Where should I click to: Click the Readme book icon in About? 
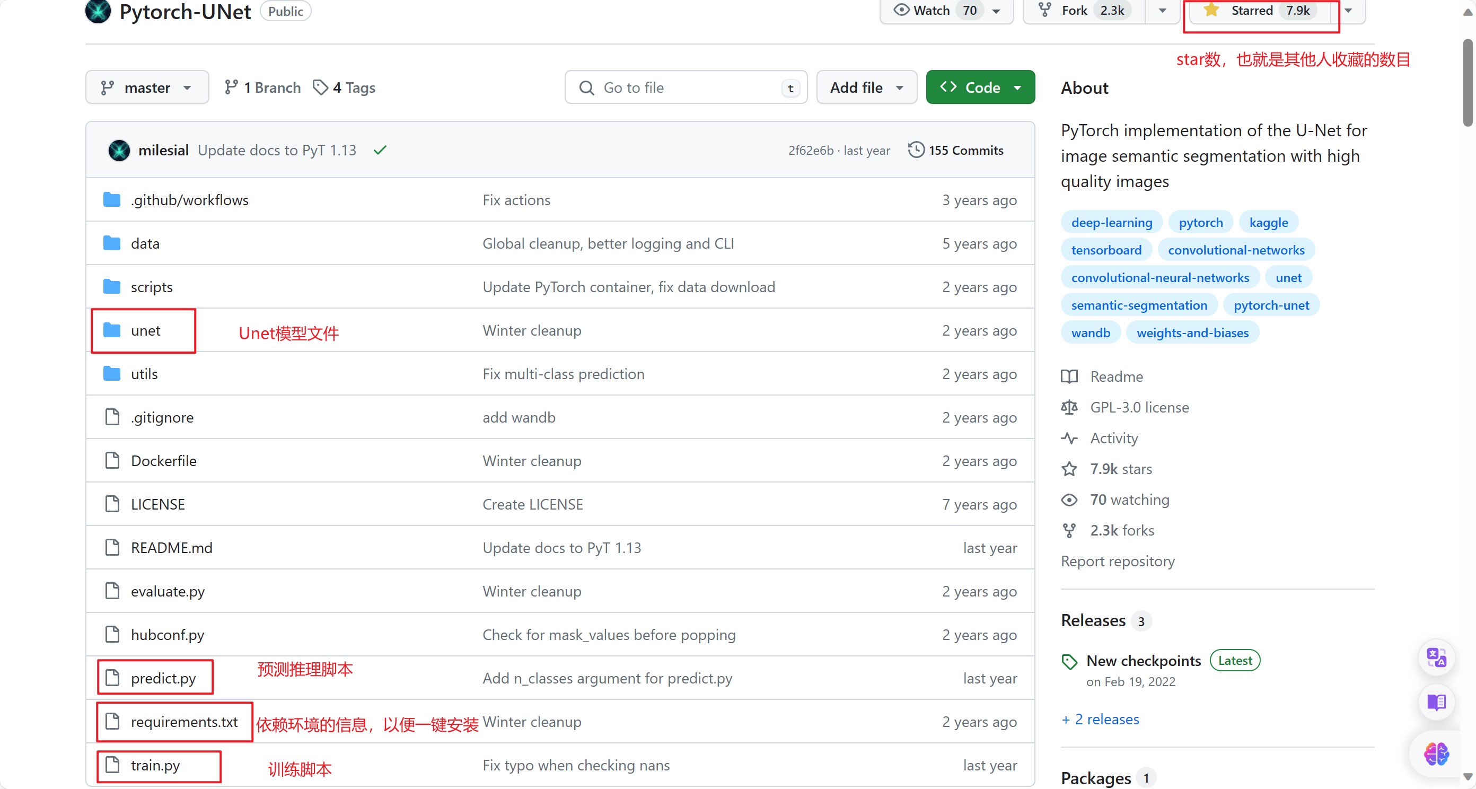(1069, 376)
